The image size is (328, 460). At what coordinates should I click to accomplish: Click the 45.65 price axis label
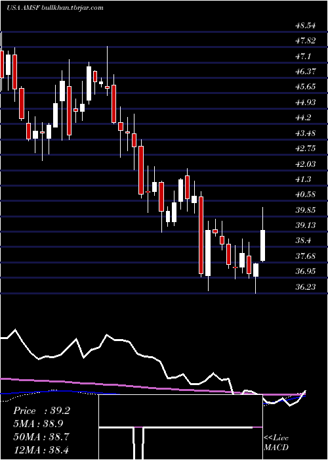tap(306, 87)
